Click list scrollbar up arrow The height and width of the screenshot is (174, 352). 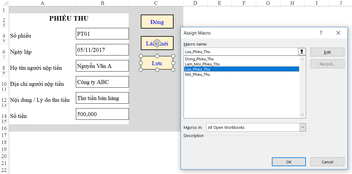coord(303,59)
